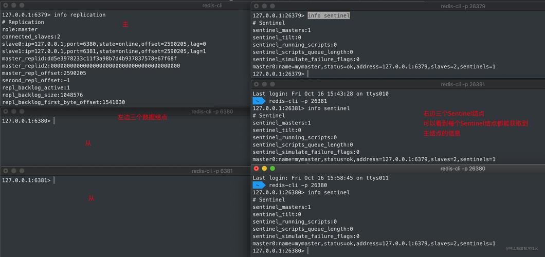Click 'sentinel_tilt:0' in the 26381 window

pyautogui.click(x=277, y=130)
